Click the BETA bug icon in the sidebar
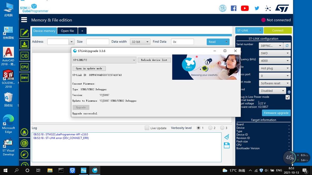 tap(24, 132)
